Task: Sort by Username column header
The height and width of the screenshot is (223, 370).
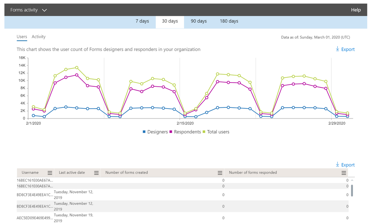Action: (30, 173)
